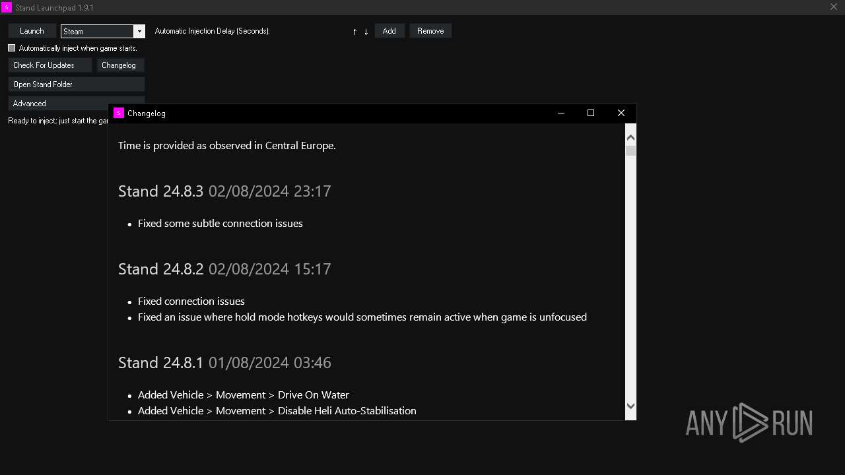The height and width of the screenshot is (475, 845).
Task: Click 'Disable Heli Auto-Stabilisation' changelog entry
Action: coord(277,411)
